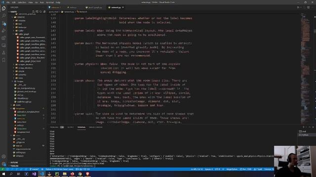Open the Edit menu
The height and width of the screenshot is (177, 316).
(13, 2)
